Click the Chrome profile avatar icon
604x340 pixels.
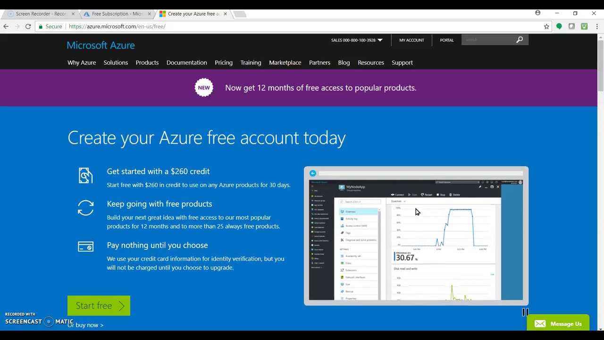tap(537, 13)
